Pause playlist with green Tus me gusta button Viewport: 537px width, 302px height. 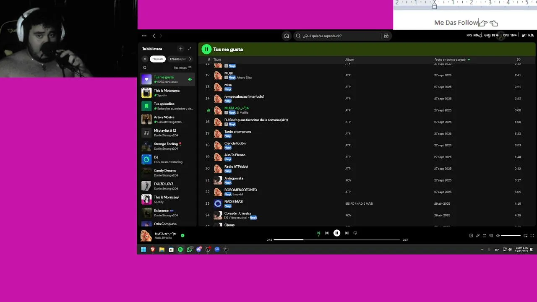[206, 49]
